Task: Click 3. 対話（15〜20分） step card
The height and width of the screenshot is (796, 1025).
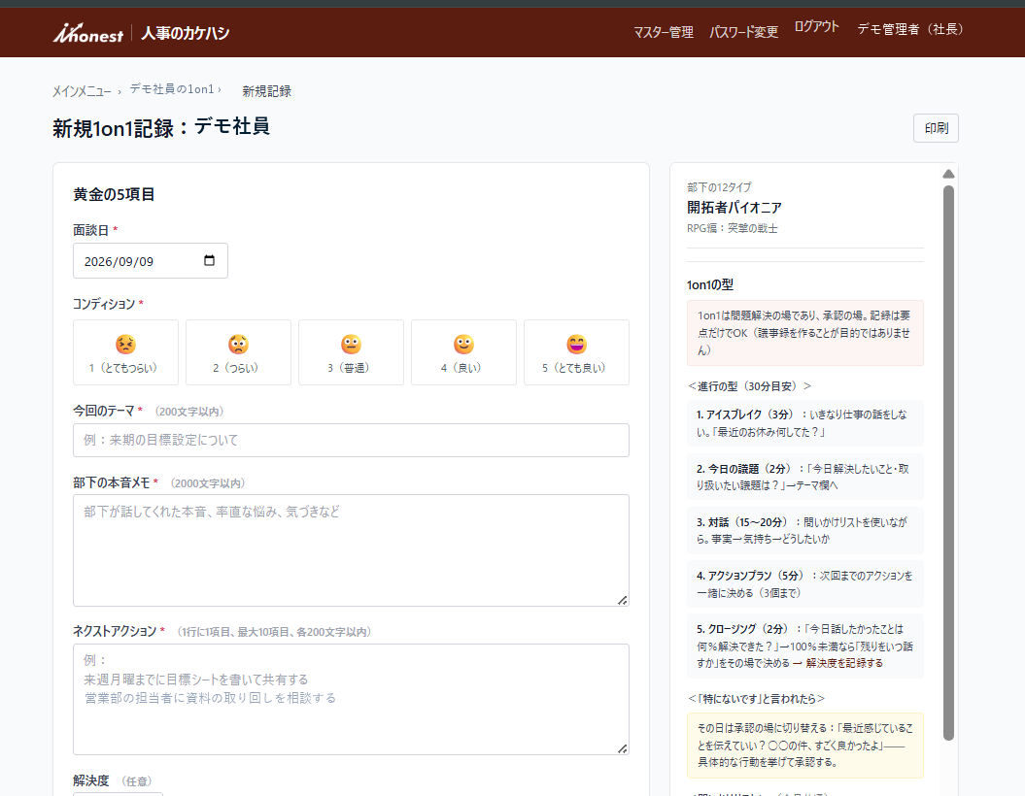Action: [805, 530]
